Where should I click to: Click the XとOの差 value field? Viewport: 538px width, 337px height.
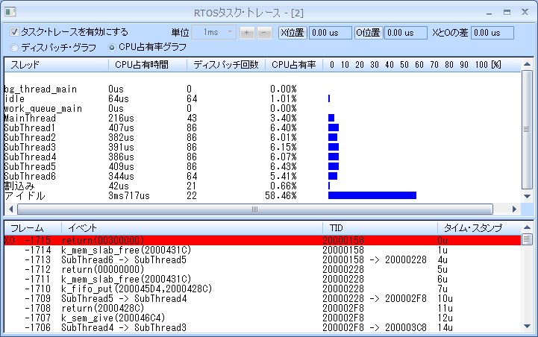coord(492,33)
